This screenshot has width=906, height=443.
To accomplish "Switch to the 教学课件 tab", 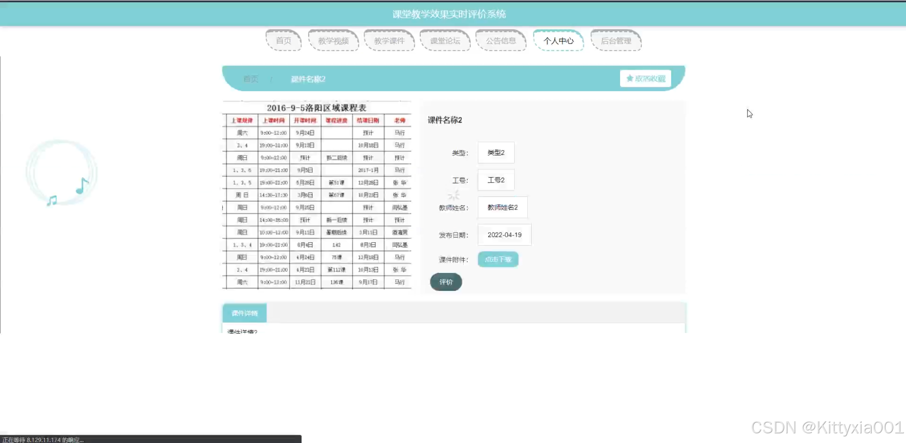I will click(x=389, y=41).
